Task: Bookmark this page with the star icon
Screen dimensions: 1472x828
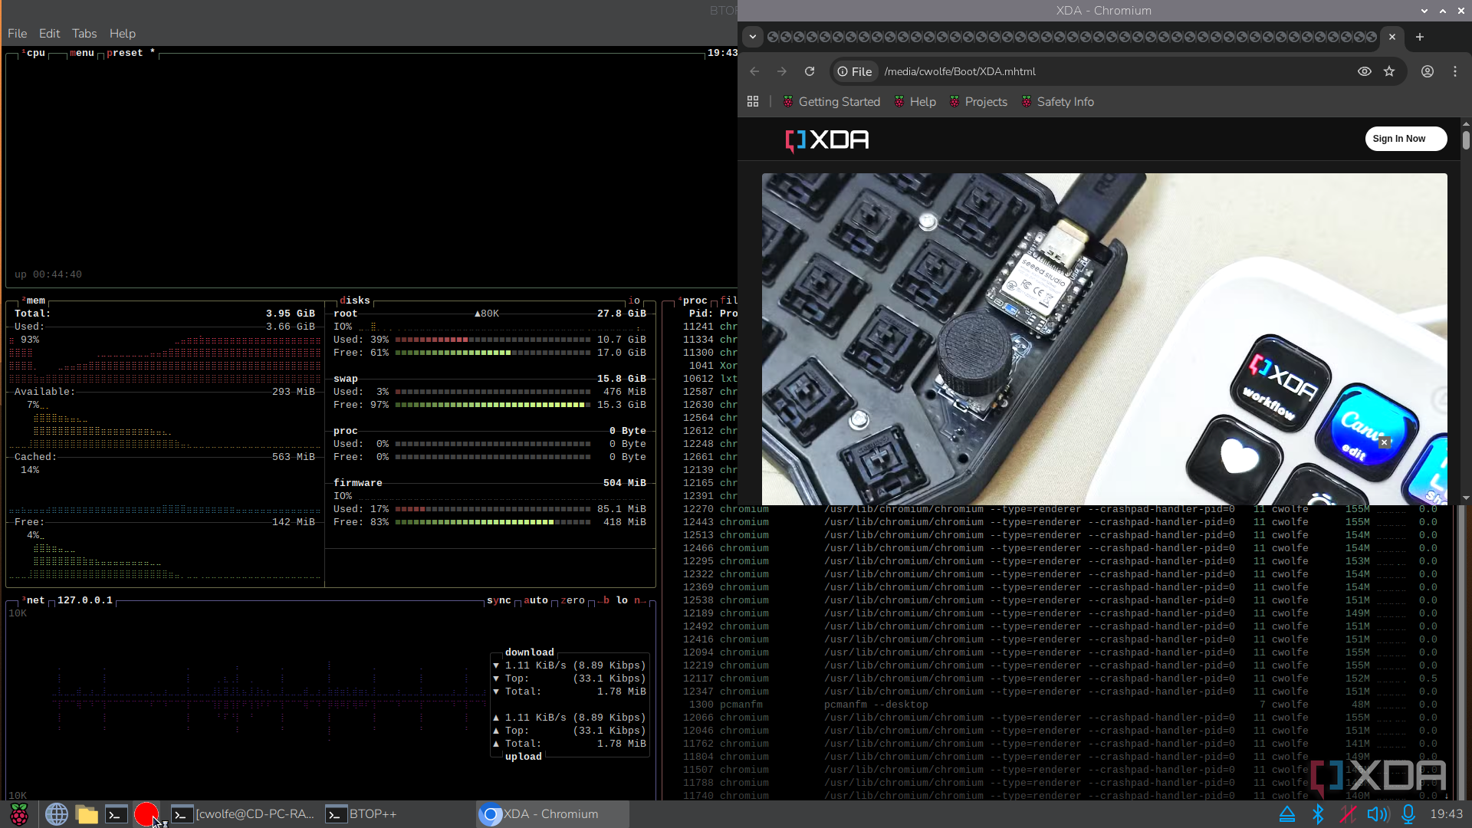Action: pyautogui.click(x=1389, y=71)
